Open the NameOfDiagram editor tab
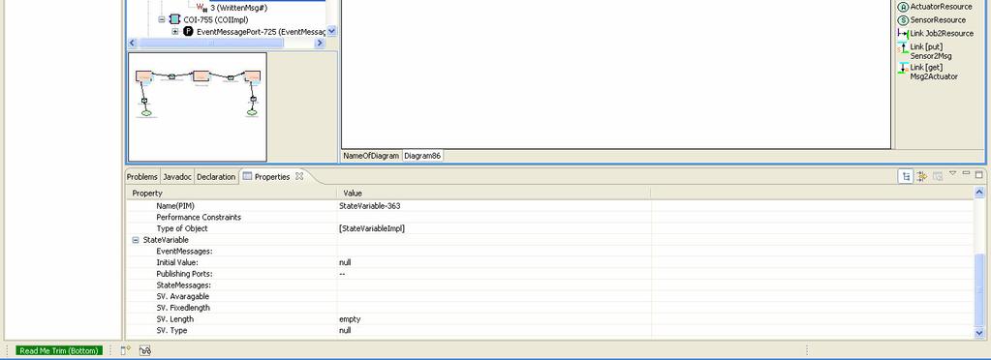Image resolution: width=991 pixels, height=360 pixels. click(x=371, y=156)
